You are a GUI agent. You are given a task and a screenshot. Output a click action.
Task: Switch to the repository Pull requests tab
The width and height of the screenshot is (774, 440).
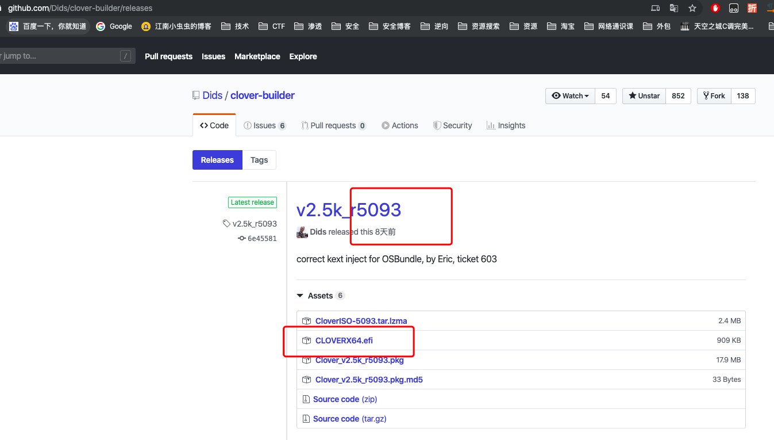(334, 125)
